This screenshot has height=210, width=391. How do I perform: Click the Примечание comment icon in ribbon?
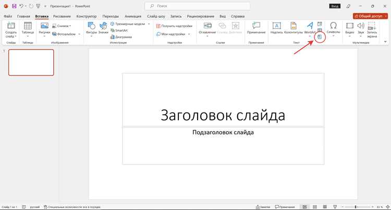pos(256,28)
